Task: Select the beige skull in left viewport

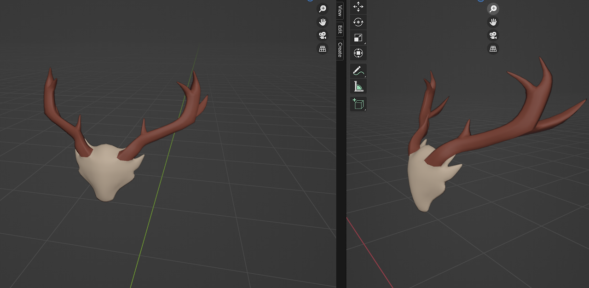Action: tap(107, 173)
